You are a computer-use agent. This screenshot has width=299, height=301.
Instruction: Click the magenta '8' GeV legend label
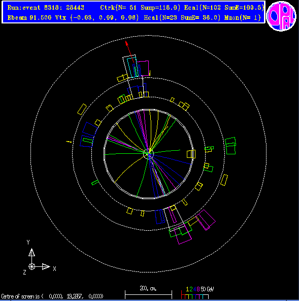(x=198, y=289)
